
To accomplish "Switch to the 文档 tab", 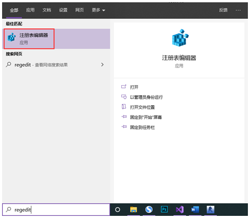I will pyautogui.click(x=47, y=10).
